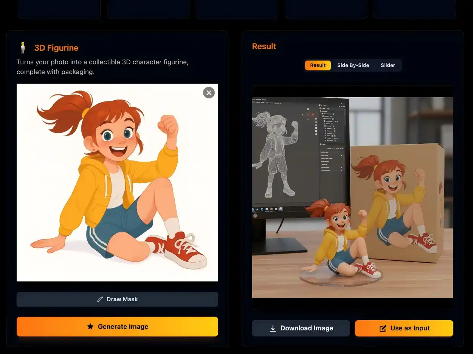The width and height of the screenshot is (473, 355).
Task: Click the orange Result panel heading
Action: (264, 46)
